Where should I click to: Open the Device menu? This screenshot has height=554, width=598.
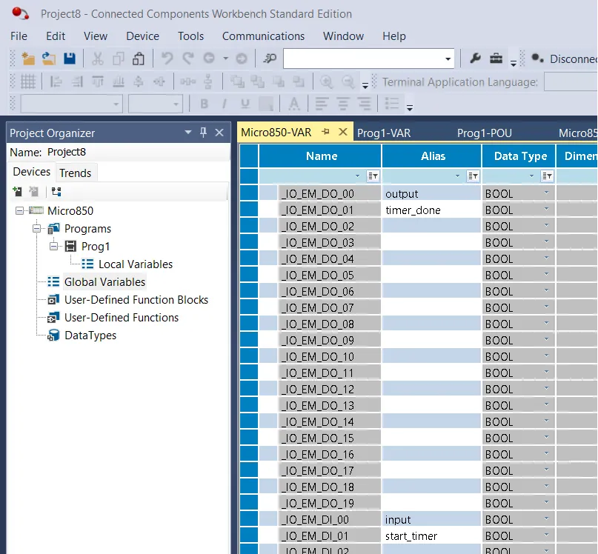[142, 36]
